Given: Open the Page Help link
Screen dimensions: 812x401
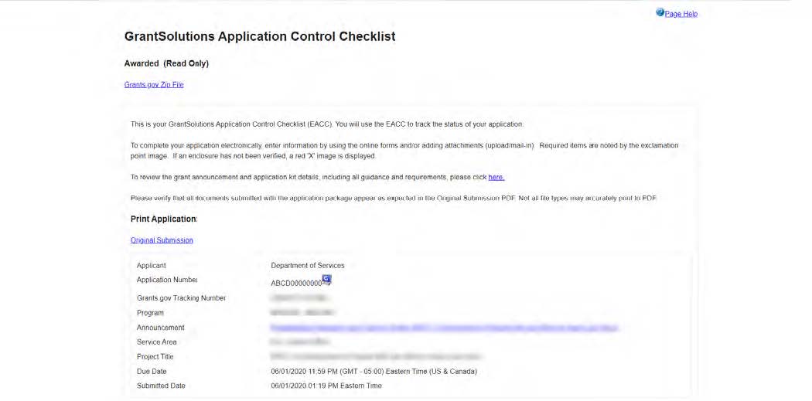Looking at the screenshot, I should [x=681, y=14].
